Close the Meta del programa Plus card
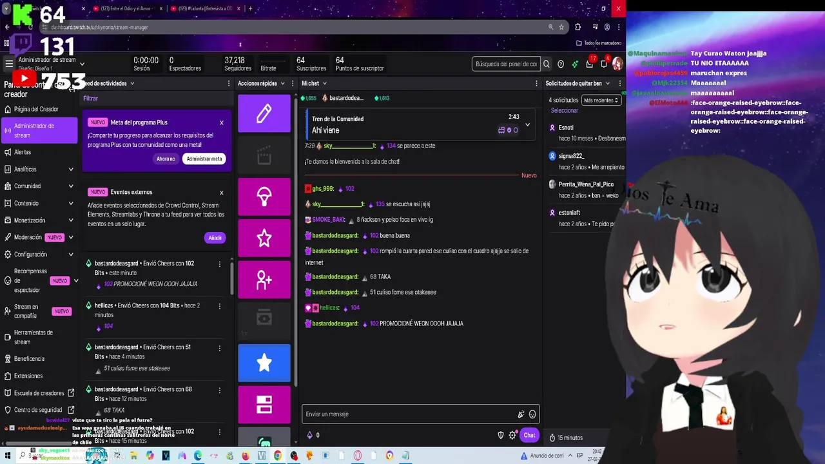825x464 pixels. tap(222, 122)
